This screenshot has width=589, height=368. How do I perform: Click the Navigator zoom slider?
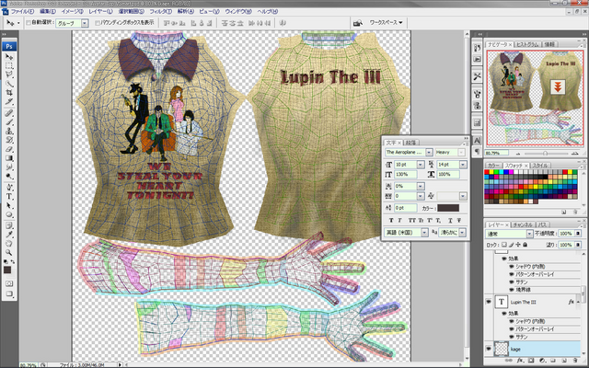click(546, 154)
